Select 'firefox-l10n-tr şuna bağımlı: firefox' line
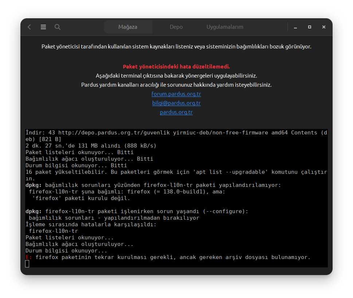 click(127, 192)
